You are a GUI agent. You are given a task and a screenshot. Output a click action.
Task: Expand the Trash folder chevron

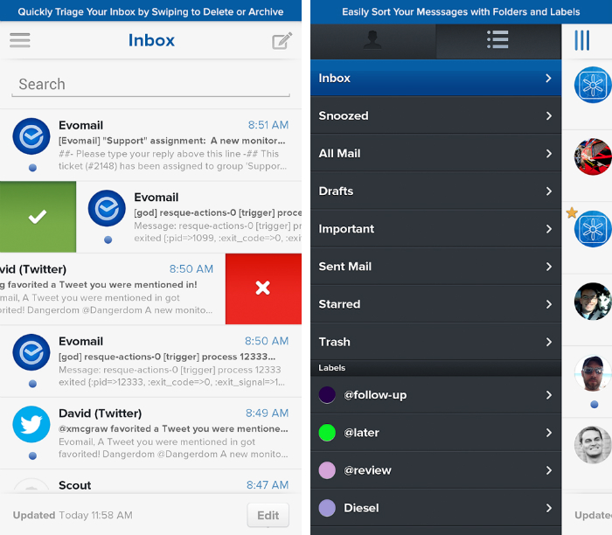pyautogui.click(x=548, y=342)
